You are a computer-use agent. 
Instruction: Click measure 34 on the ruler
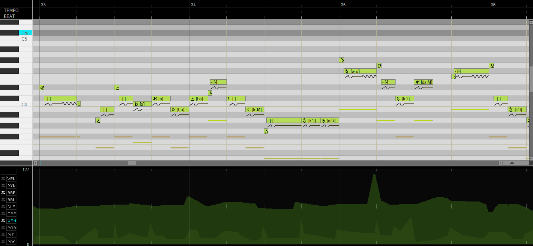(x=193, y=5)
